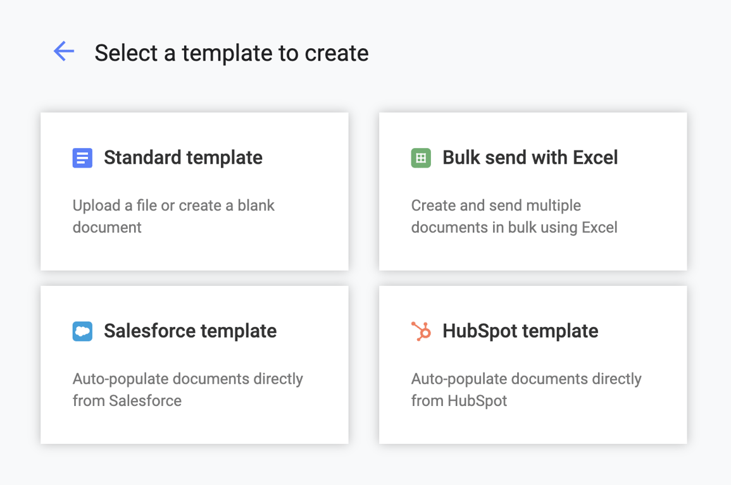Image resolution: width=731 pixels, height=485 pixels.
Task: Open the HubSpot template creator
Action: tap(533, 364)
